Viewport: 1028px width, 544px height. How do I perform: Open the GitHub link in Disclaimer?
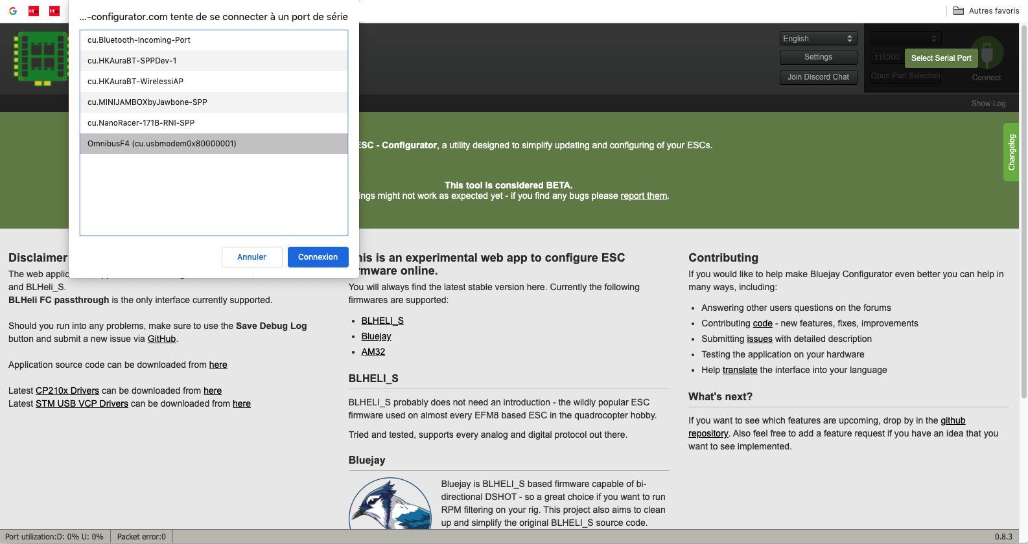[x=162, y=339]
